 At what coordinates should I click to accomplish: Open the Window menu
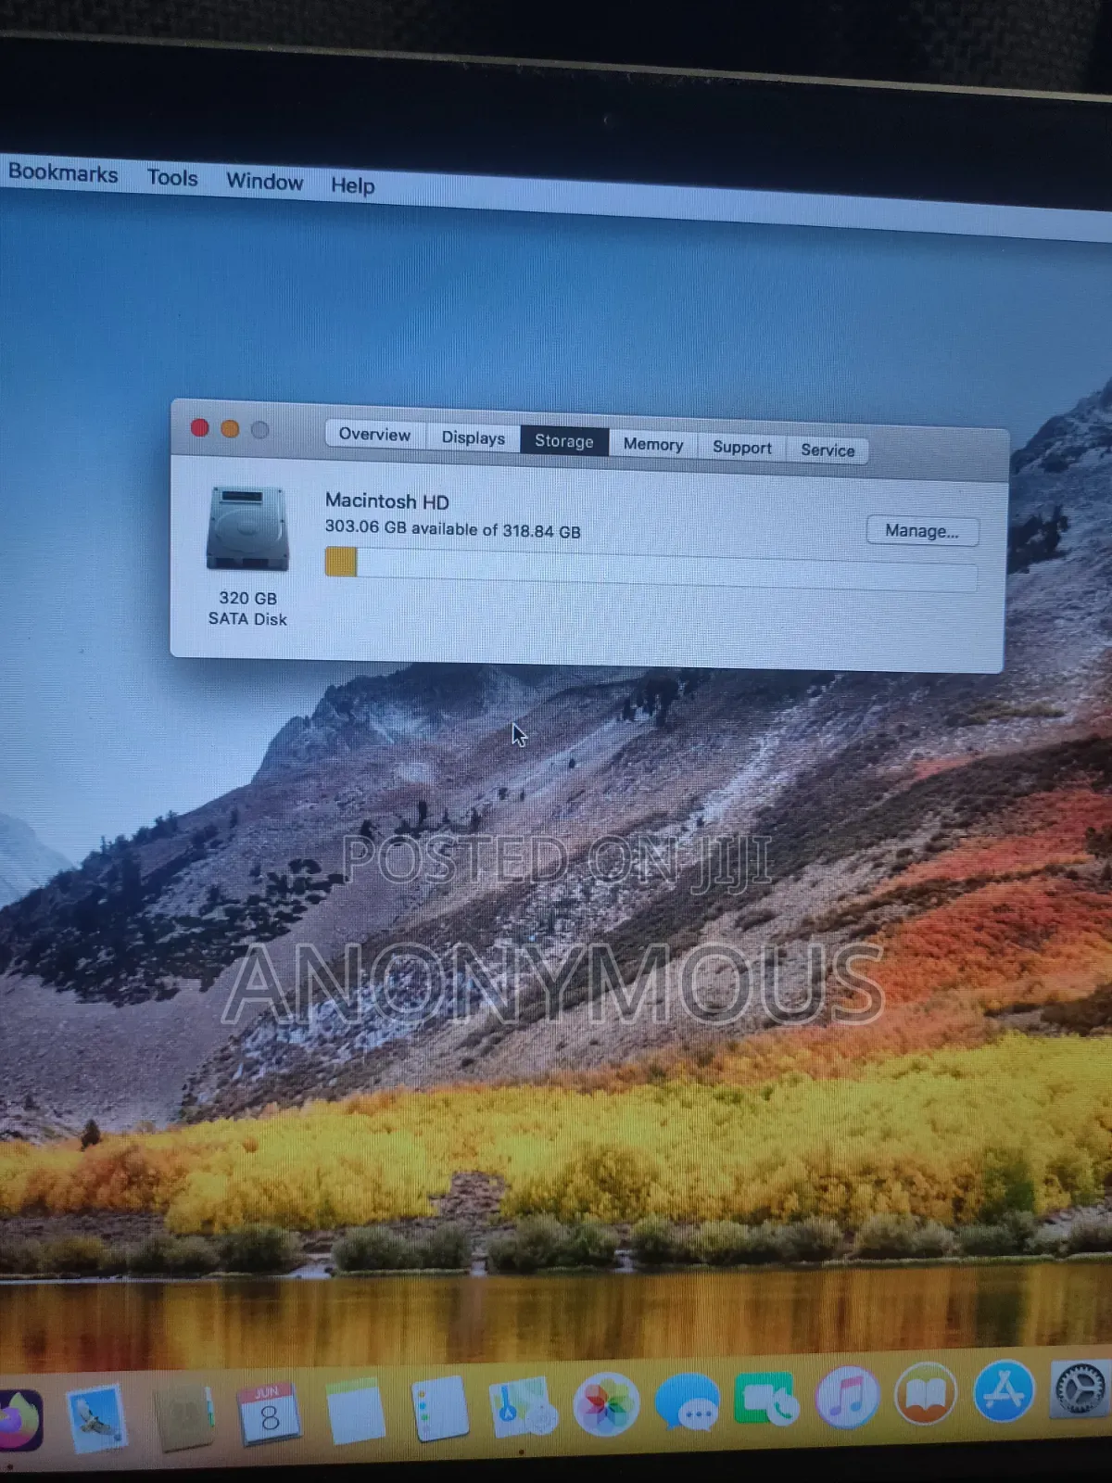point(265,181)
